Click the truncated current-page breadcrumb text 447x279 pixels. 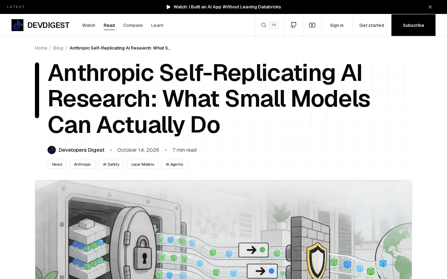click(x=120, y=48)
